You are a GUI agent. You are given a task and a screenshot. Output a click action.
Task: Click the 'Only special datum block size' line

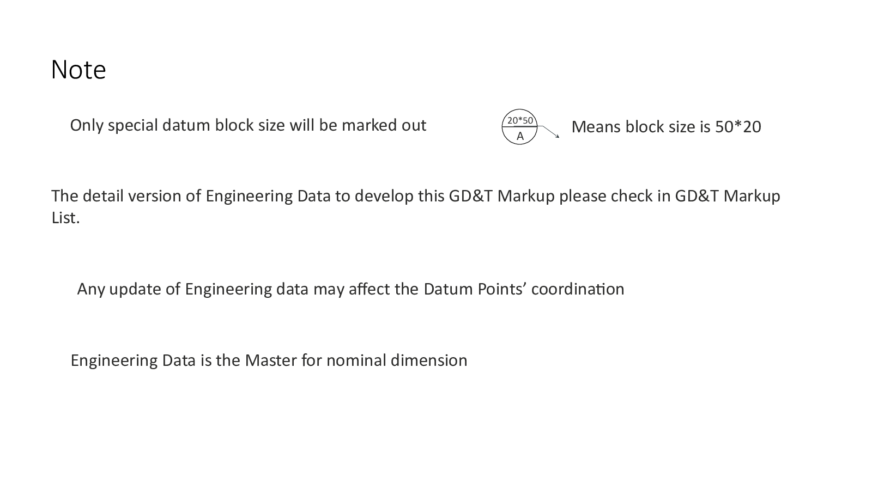[248, 125]
